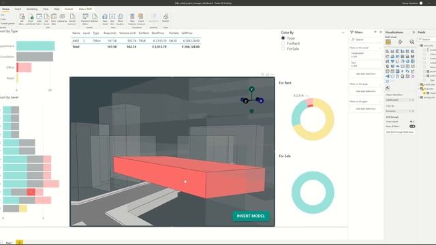Viewport: 436px width, 245px height.
Task: Select the Build visual fields icon
Action: (x=388, y=42)
